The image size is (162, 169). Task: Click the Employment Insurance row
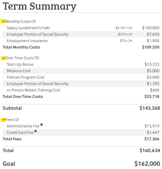coord(27,41)
